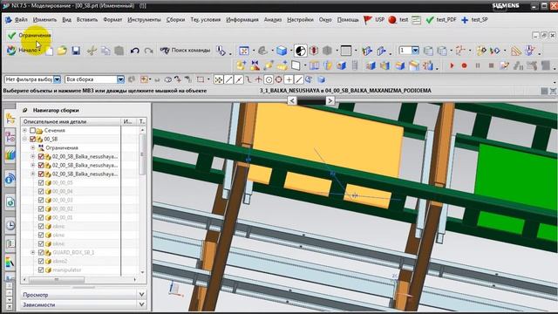The width and height of the screenshot is (558, 314).
Task: Toggle the 00_SB assembly checkbox
Action: (33, 140)
